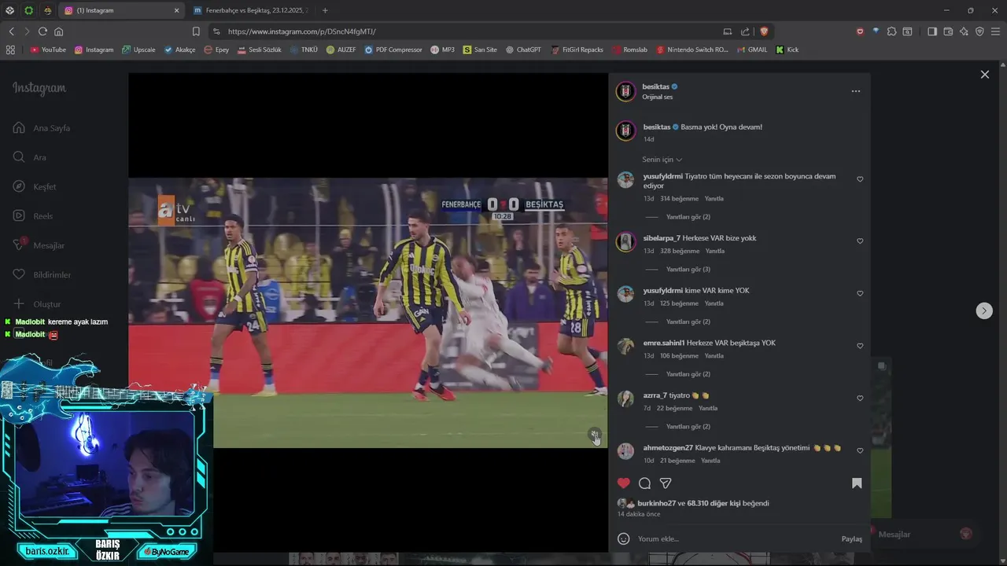
Task: Go to browser home page
Action: pyautogui.click(x=58, y=31)
